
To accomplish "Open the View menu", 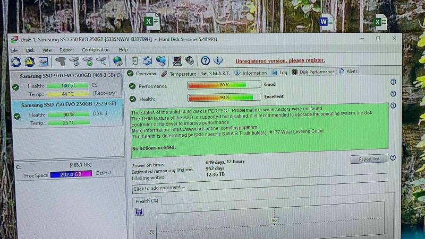I will pyautogui.click(x=47, y=50).
